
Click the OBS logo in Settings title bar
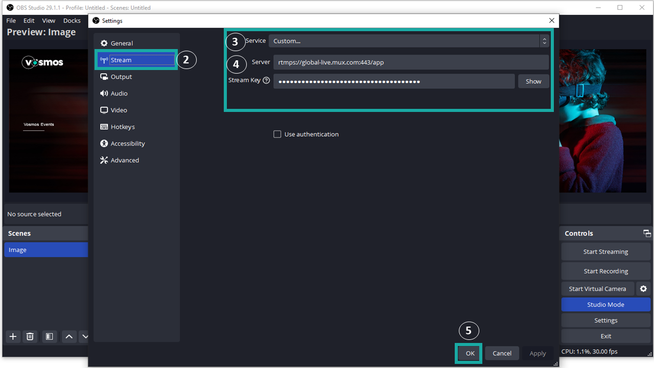point(96,20)
